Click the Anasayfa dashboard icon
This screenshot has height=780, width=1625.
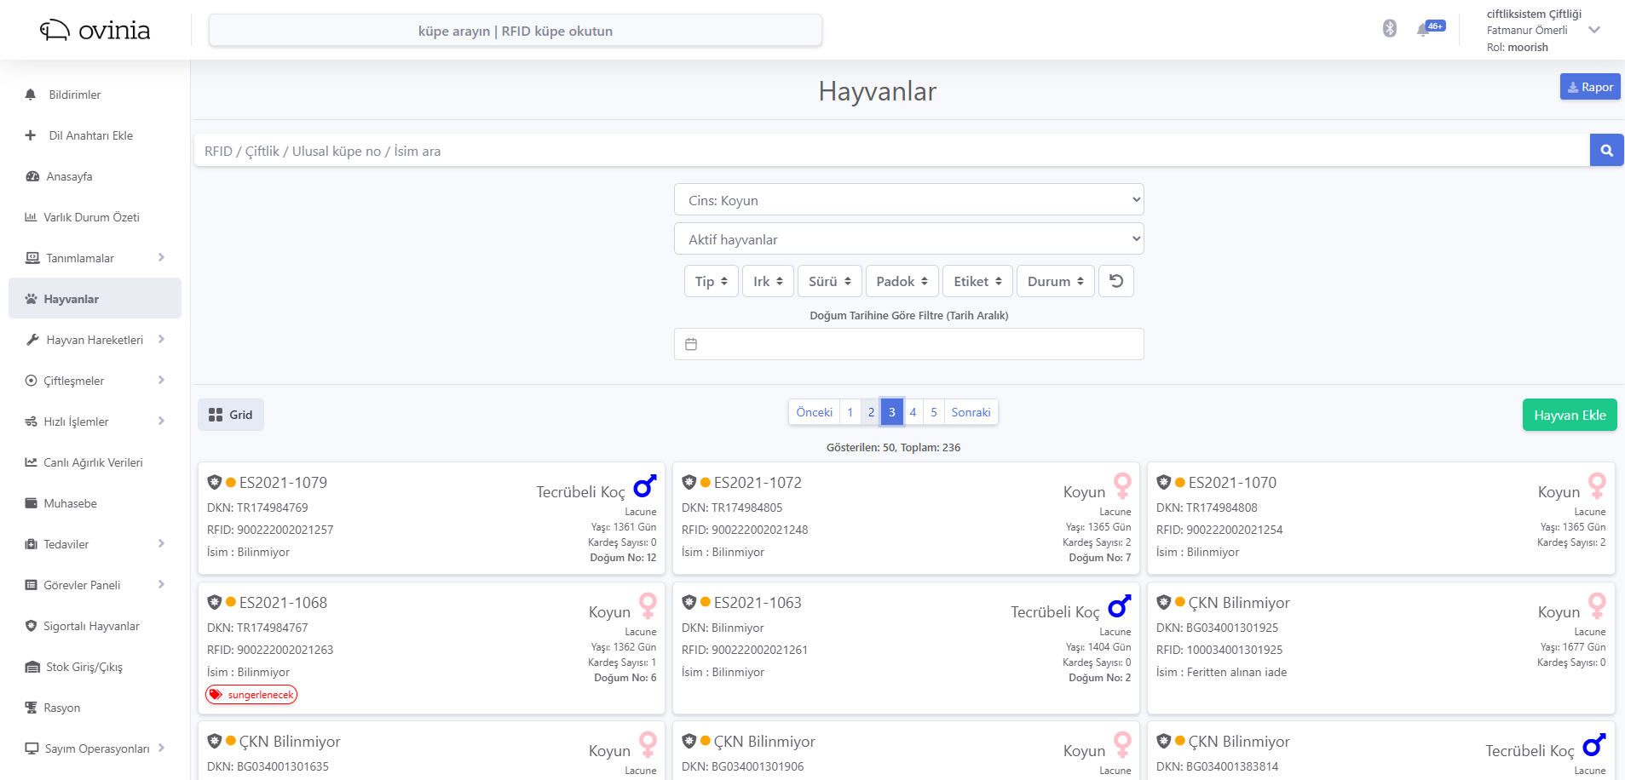pyautogui.click(x=32, y=176)
